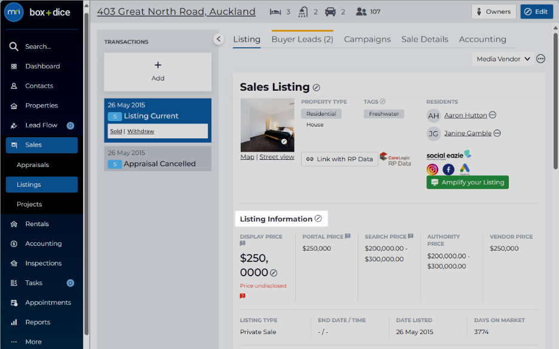Open the Sale Details tab

425,39
